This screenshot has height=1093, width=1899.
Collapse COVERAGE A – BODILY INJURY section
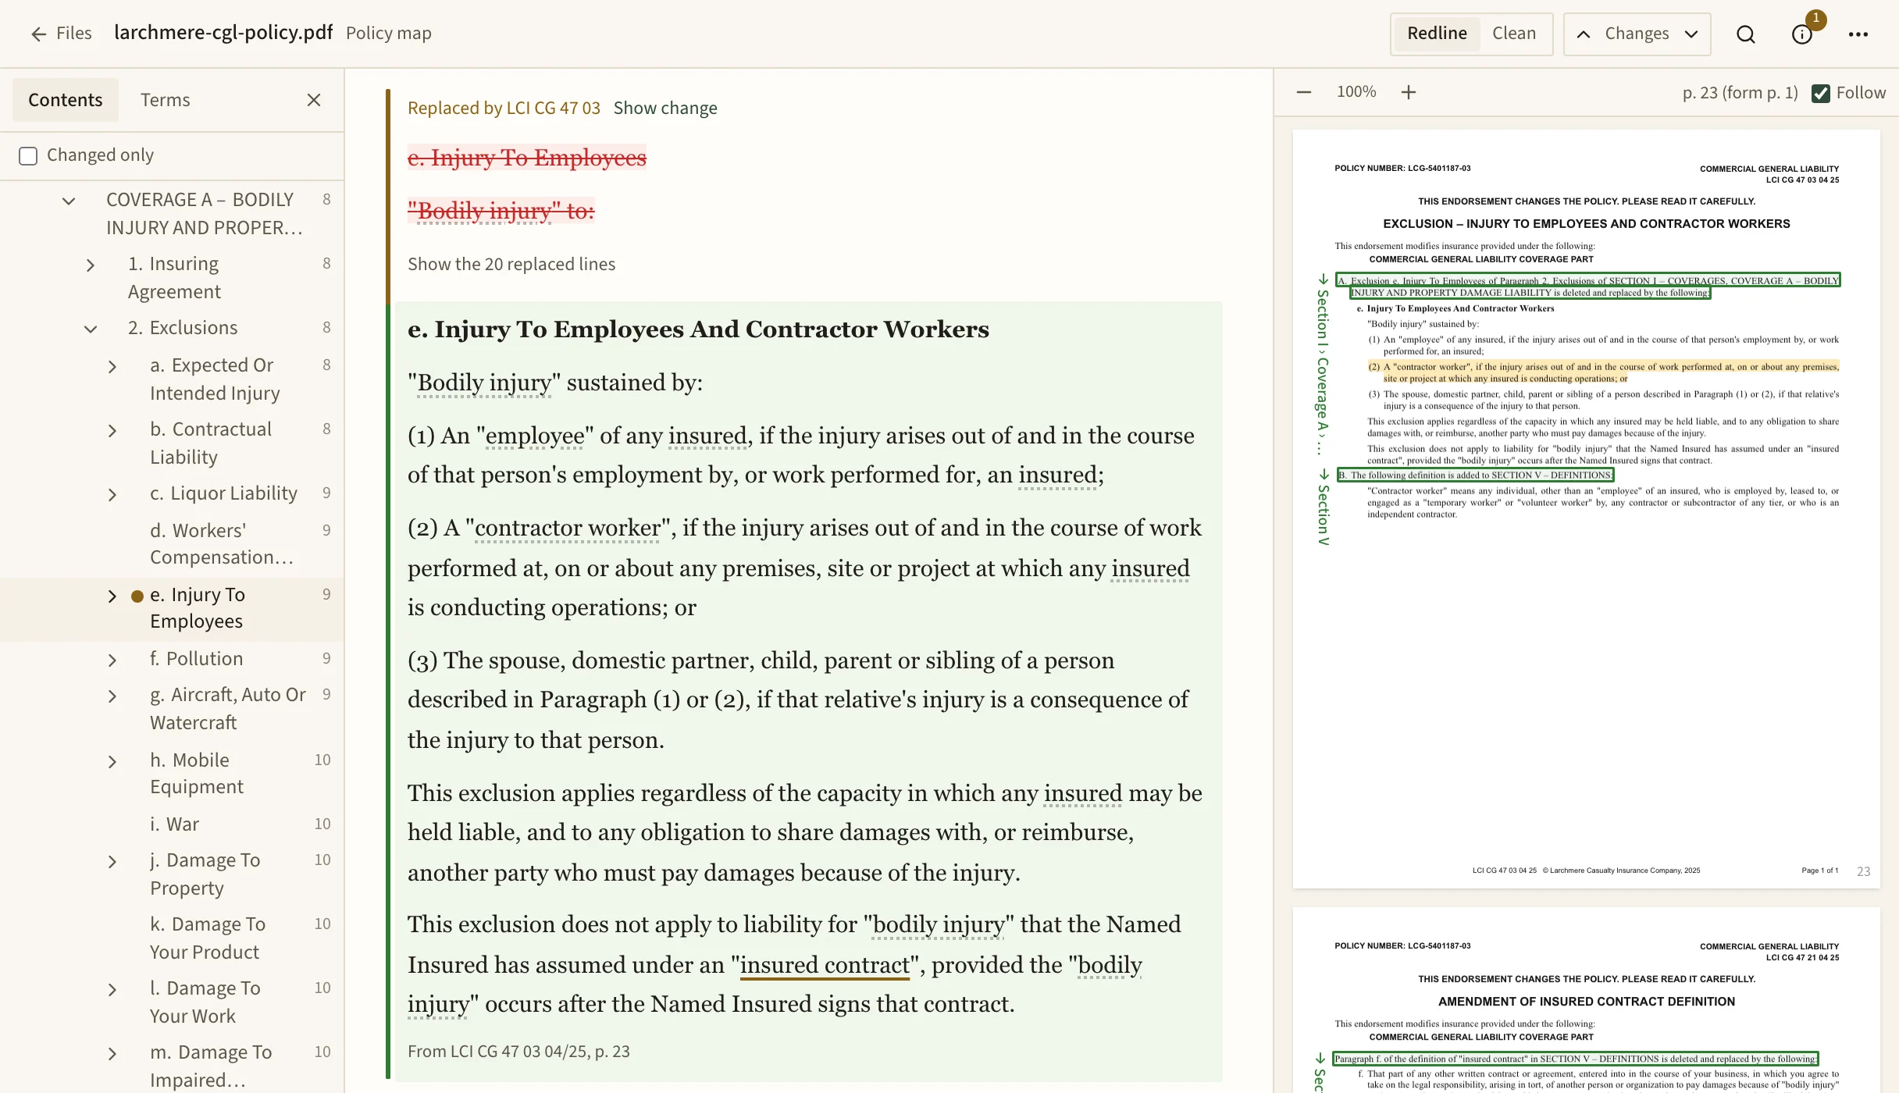69,201
